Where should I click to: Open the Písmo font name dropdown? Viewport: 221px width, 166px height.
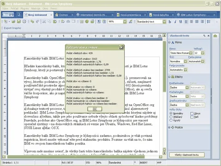tap(191, 53)
